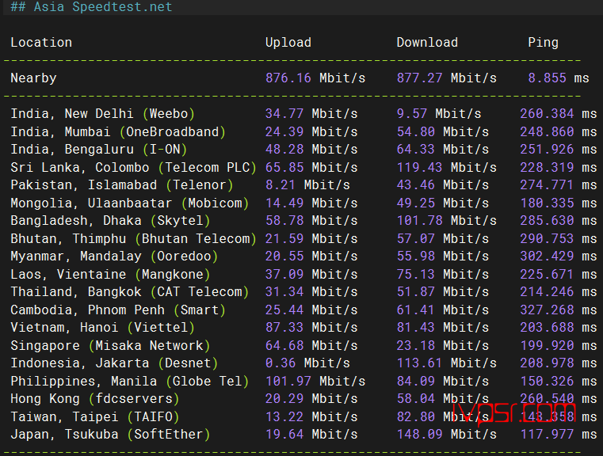The width and height of the screenshot is (603, 456).
Task: Click Hanoi ping value 203.688
Action: (547, 328)
